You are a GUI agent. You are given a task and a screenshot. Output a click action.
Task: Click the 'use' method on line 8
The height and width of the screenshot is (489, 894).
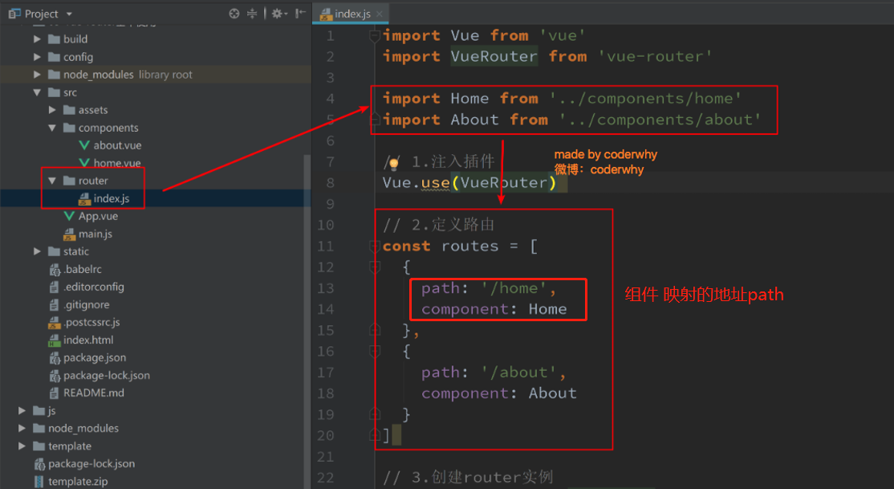435,182
